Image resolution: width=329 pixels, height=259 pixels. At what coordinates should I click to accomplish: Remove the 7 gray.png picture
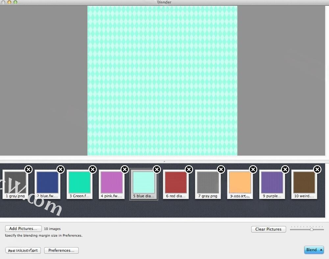pos(221,169)
